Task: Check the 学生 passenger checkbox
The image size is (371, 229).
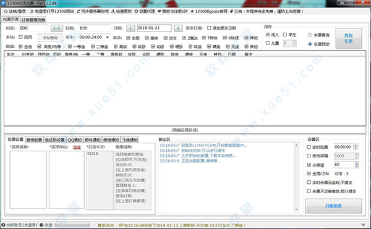Action: 285,35
